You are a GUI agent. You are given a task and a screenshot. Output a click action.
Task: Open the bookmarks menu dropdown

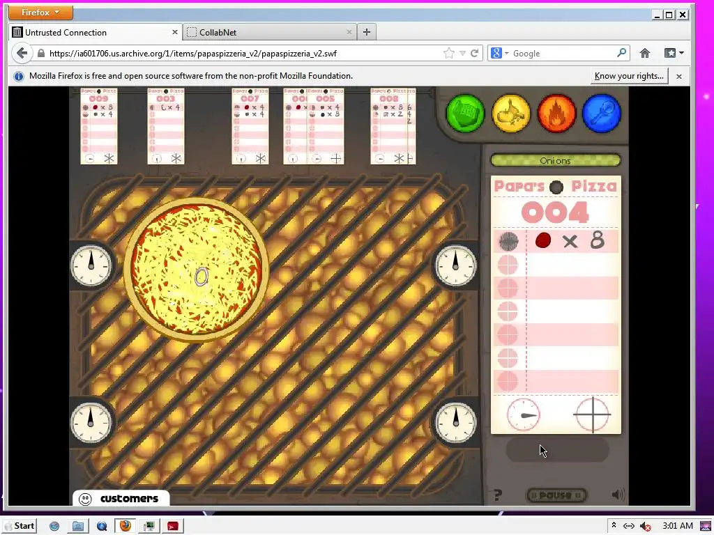pos(674,53)
